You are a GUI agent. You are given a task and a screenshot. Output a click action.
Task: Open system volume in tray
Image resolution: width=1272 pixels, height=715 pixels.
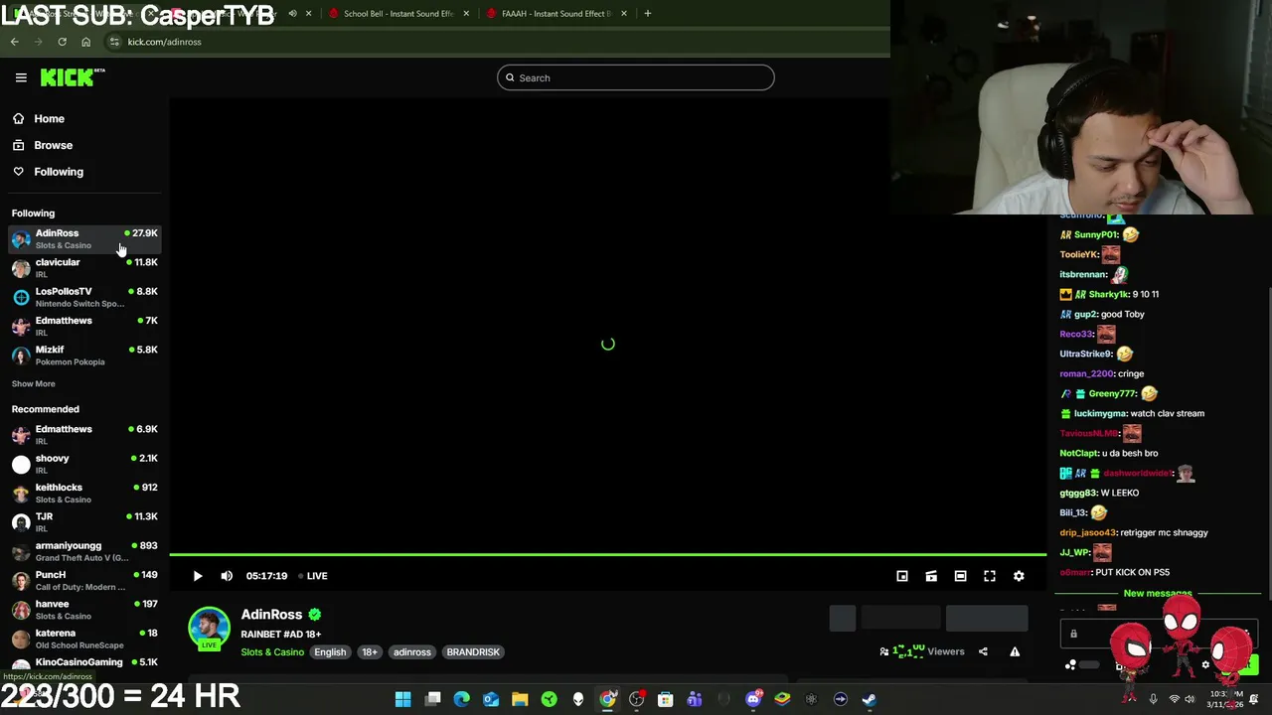click(x=1190, y=699)
